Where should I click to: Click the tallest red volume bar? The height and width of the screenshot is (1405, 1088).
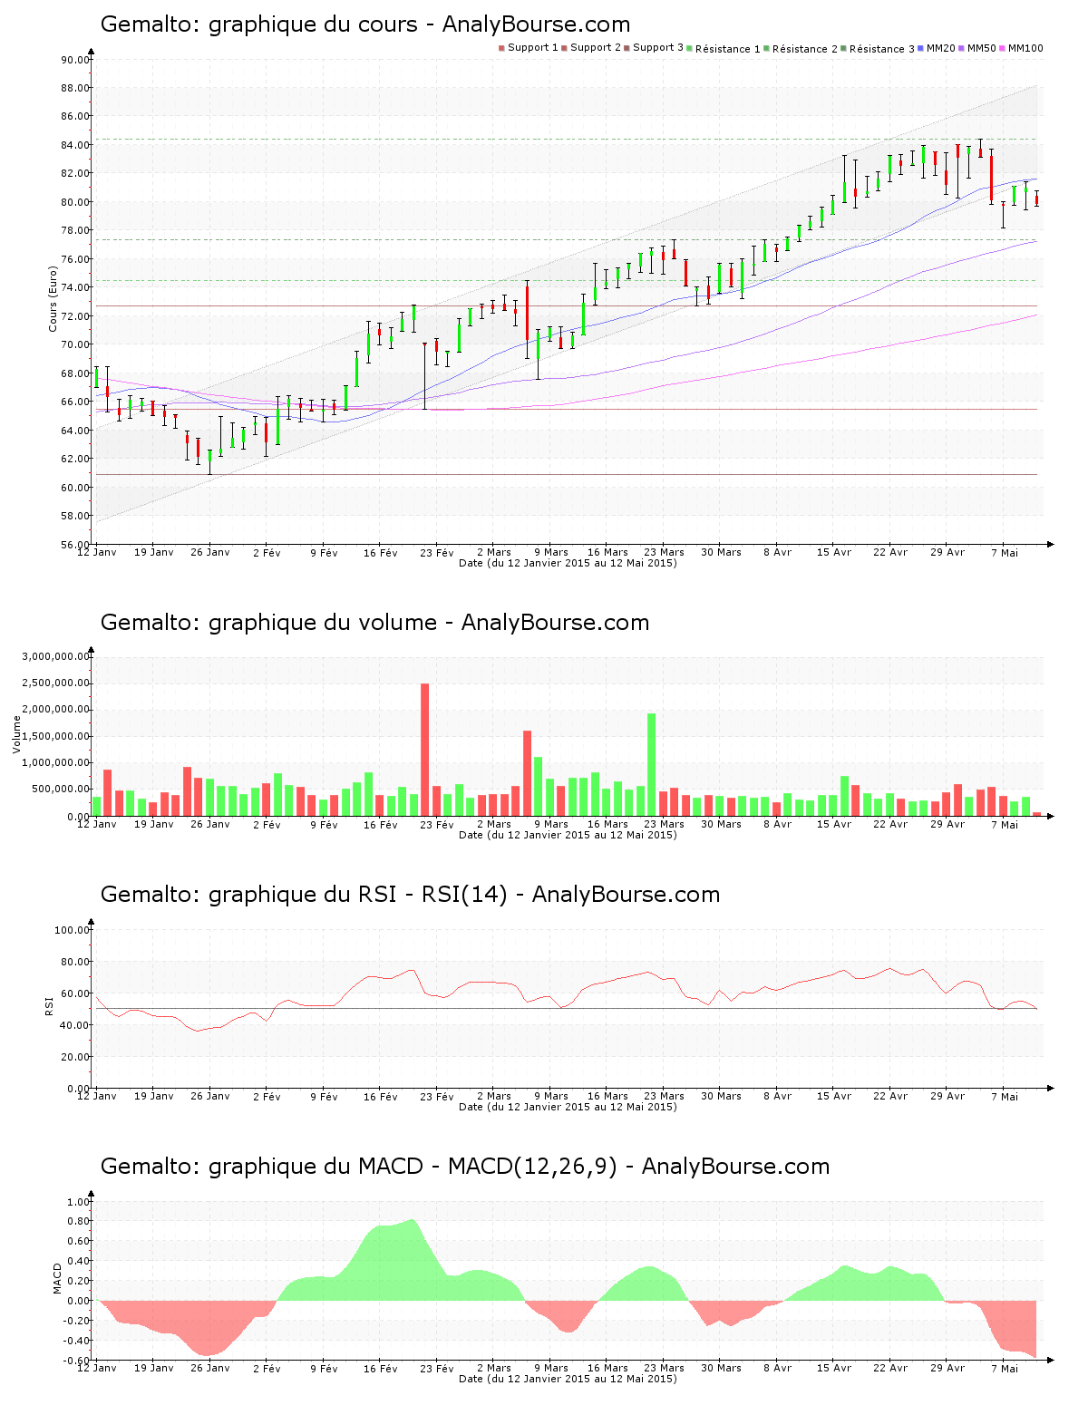tap(424, 749)
